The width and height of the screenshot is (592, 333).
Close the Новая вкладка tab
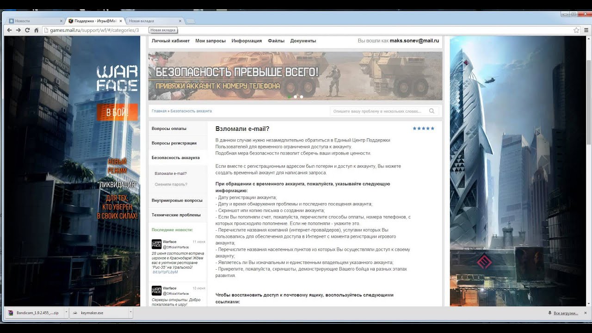coord(180,21)
